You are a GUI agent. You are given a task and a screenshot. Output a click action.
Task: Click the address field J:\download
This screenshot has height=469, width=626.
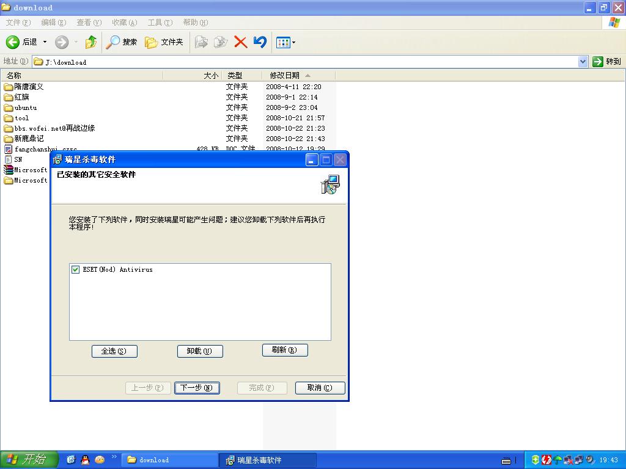(306, 62)
